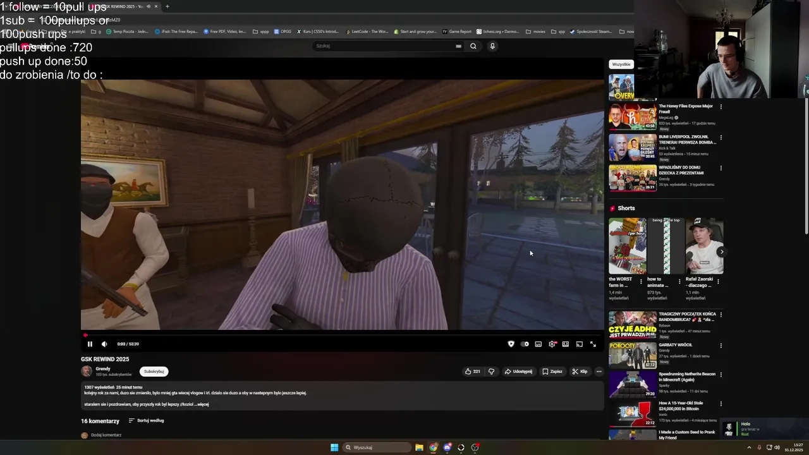Open the OPGG bookmark

(283, 32)
